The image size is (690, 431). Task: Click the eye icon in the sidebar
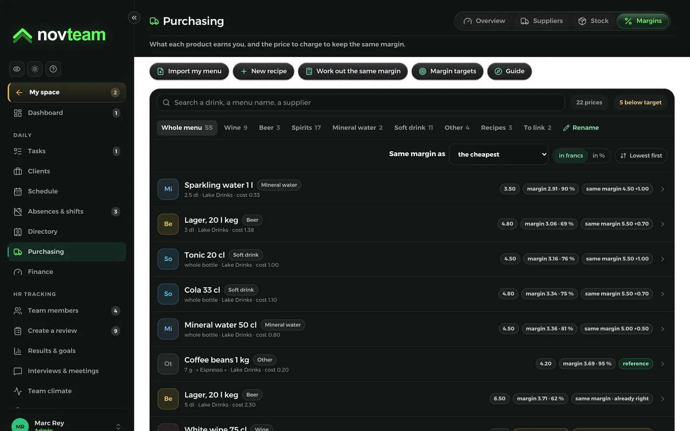[17, 69]
